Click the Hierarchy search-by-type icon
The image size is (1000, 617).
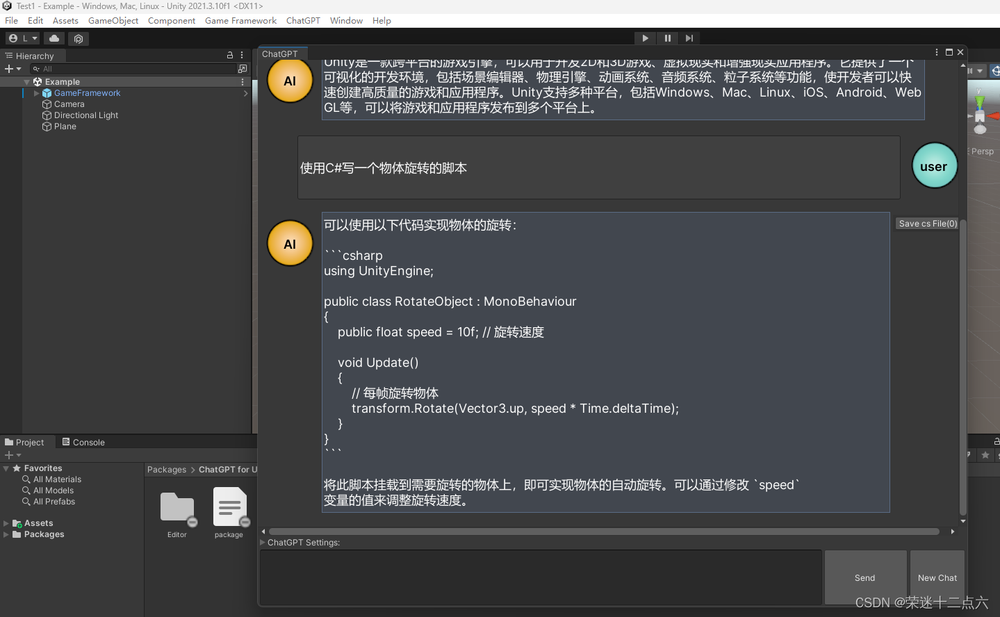pos(243,69)
